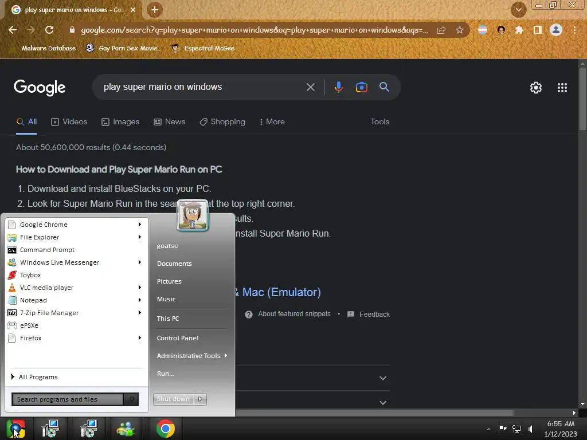Switch to Chrome from taskbar icon

pyautogui.click(x=166, y=429)
